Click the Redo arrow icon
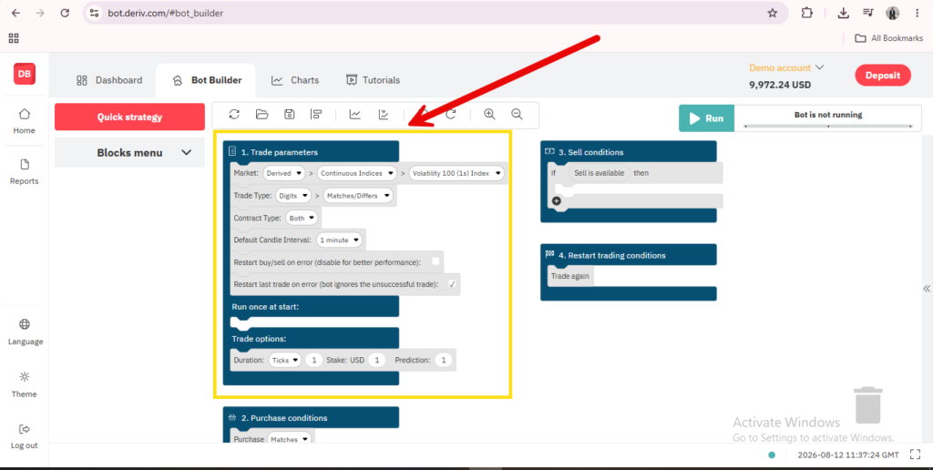 tap(451, 114)
